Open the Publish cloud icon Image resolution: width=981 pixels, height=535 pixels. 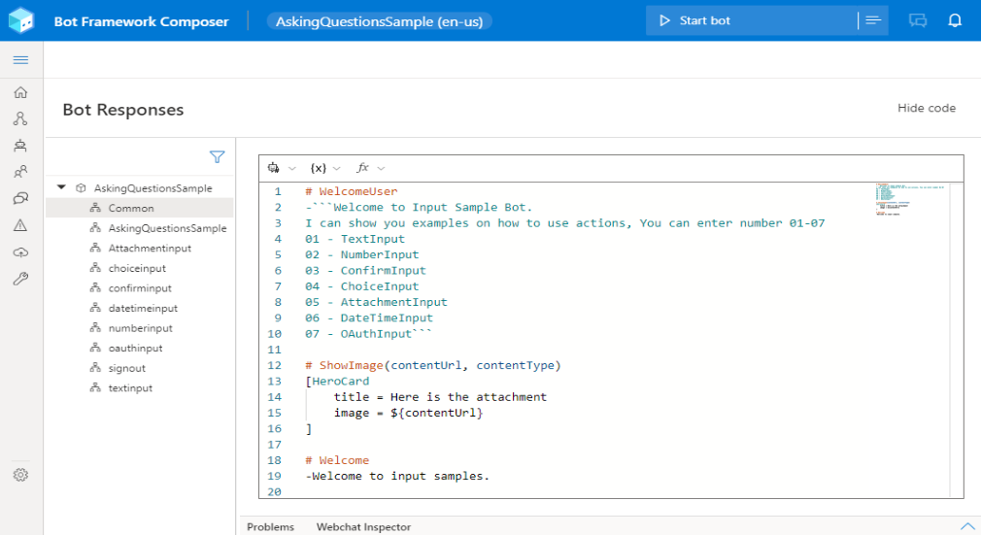(x=20, y=252)
